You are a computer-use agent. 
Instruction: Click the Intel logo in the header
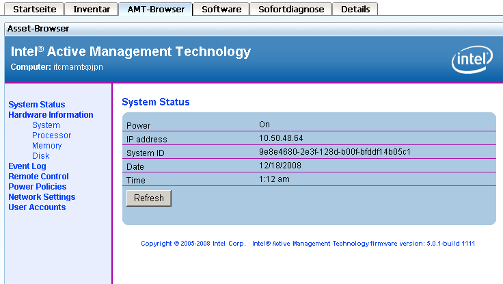(472, 61)
